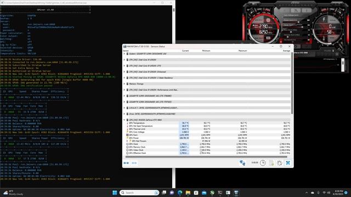Expand the Memory Timings group
This screenshot has width=351, height=197.
click(124, 84)
